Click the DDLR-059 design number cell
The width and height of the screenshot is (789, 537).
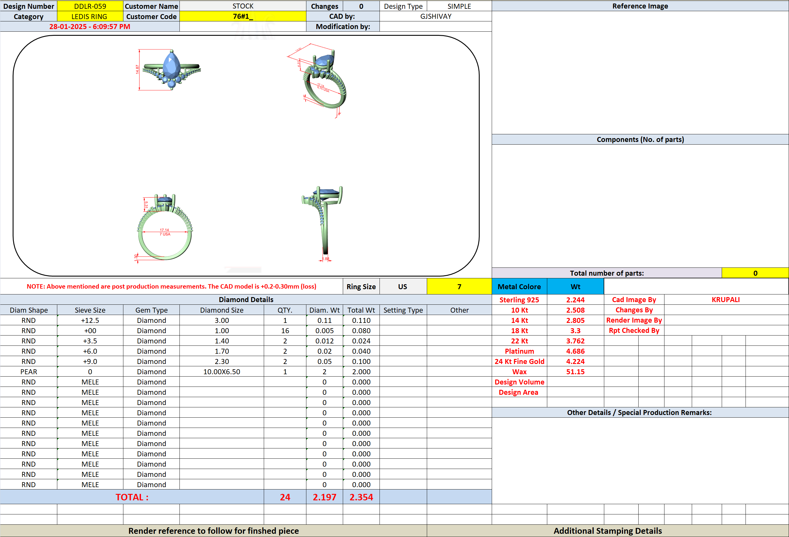pos(90,6)
